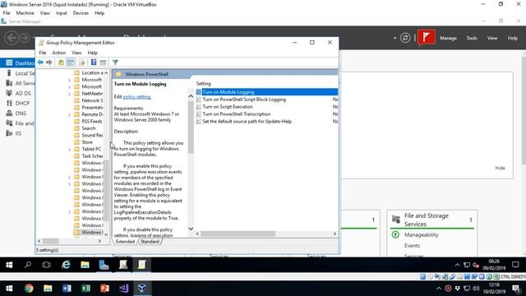The width and height of the screenshot is (526, 296).
Task: Expand the Tablet PC folder node
Action: click(x=69, y=150)
